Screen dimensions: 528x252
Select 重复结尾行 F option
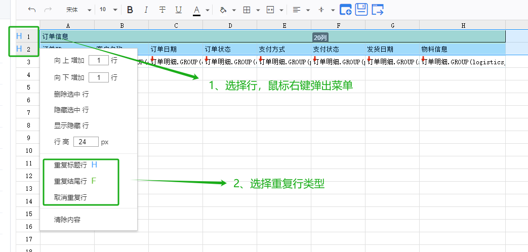click(x=75, y=181)
